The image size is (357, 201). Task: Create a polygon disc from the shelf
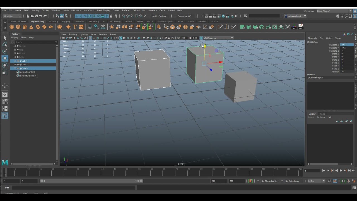(51, 27)
